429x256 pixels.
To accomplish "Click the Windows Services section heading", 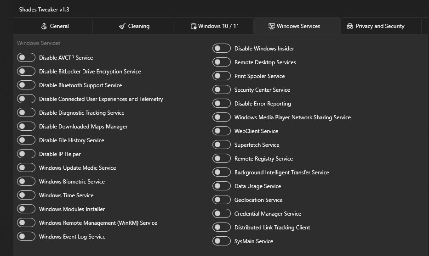I will (39, 43).
